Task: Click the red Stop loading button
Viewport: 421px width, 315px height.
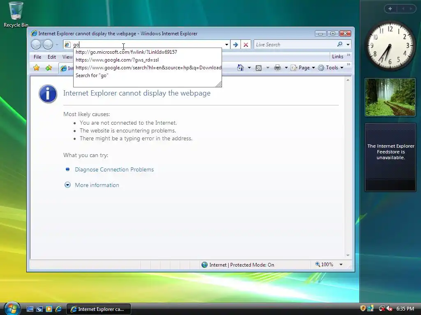Action: [x=246, y=44]
